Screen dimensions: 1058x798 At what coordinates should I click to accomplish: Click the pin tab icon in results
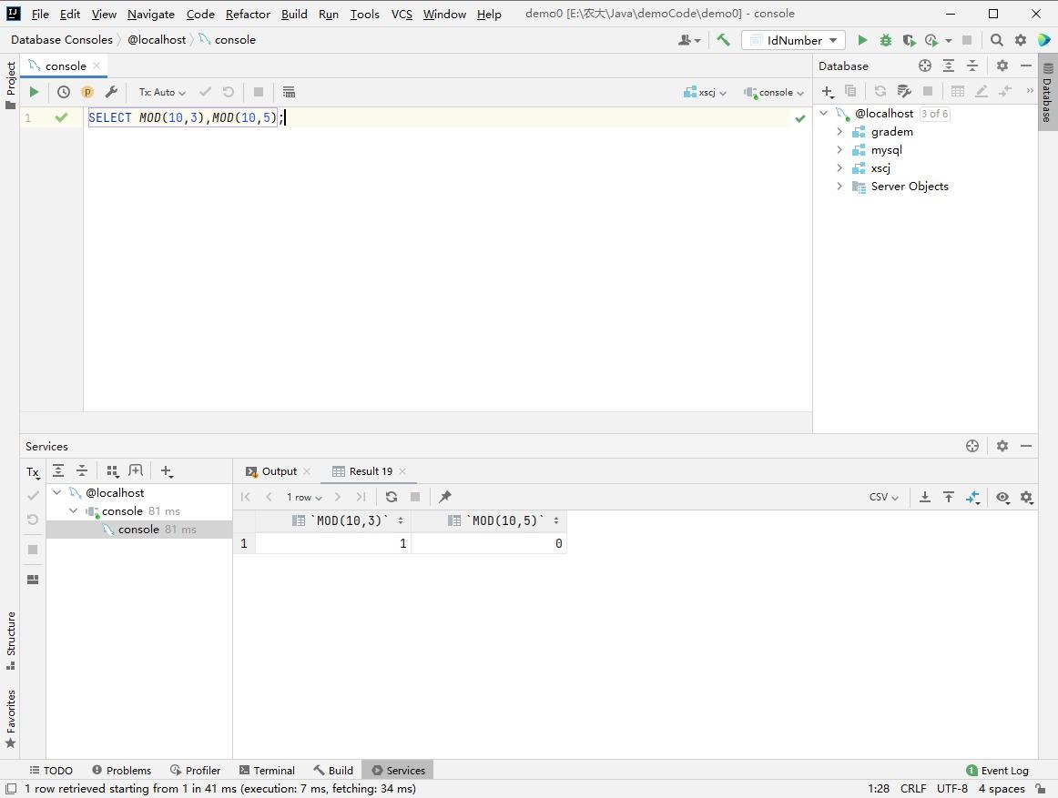tap(445, 497)
